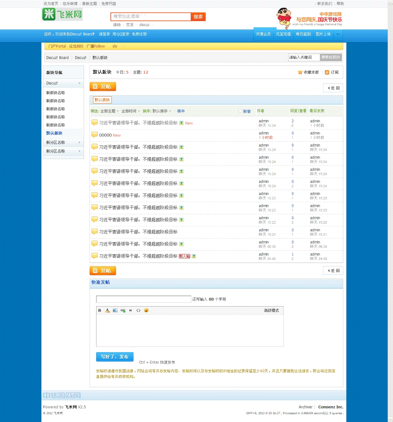393x422 pixels.
Task: Open the 00000 thread title
Action: coord(105,135)
